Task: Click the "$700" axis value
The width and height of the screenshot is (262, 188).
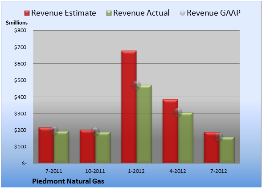Action: coord(20,47)
